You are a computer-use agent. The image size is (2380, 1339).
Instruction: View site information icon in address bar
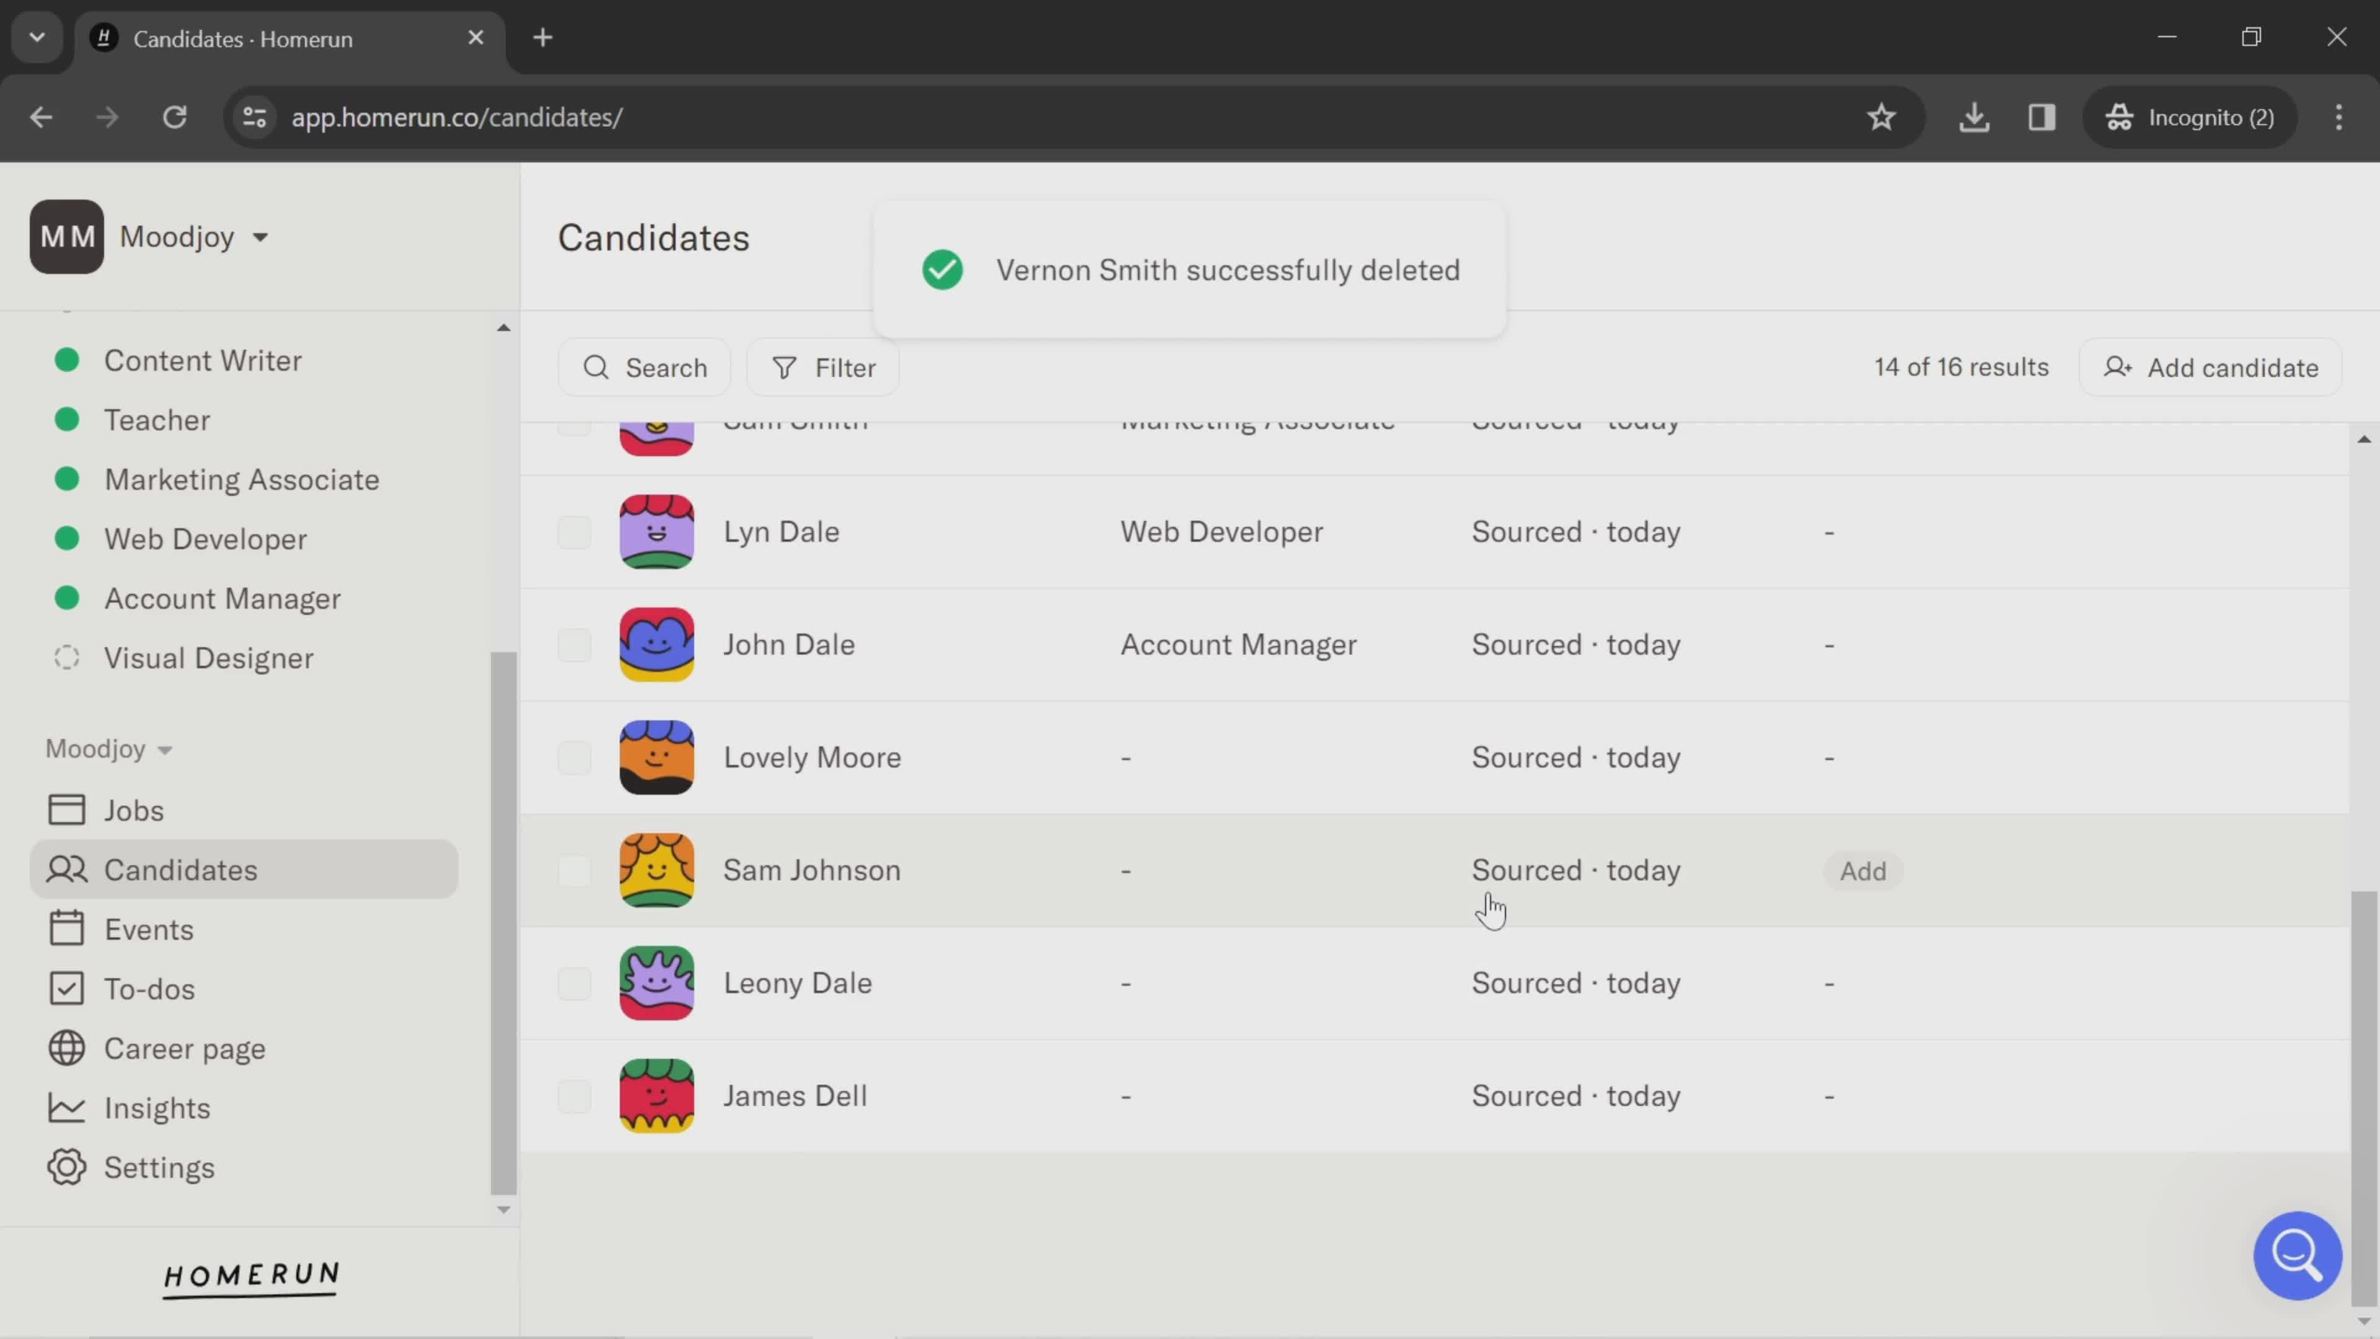254,117
